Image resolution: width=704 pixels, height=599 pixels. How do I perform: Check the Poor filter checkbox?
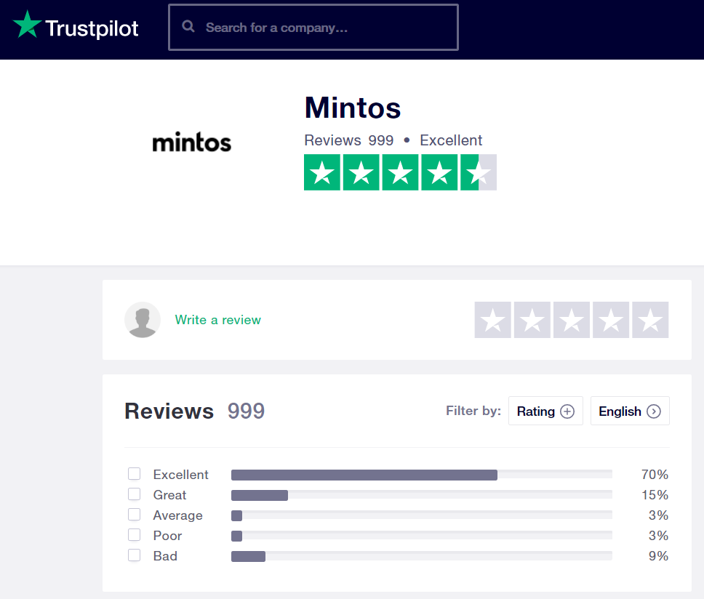coord(135,535)
